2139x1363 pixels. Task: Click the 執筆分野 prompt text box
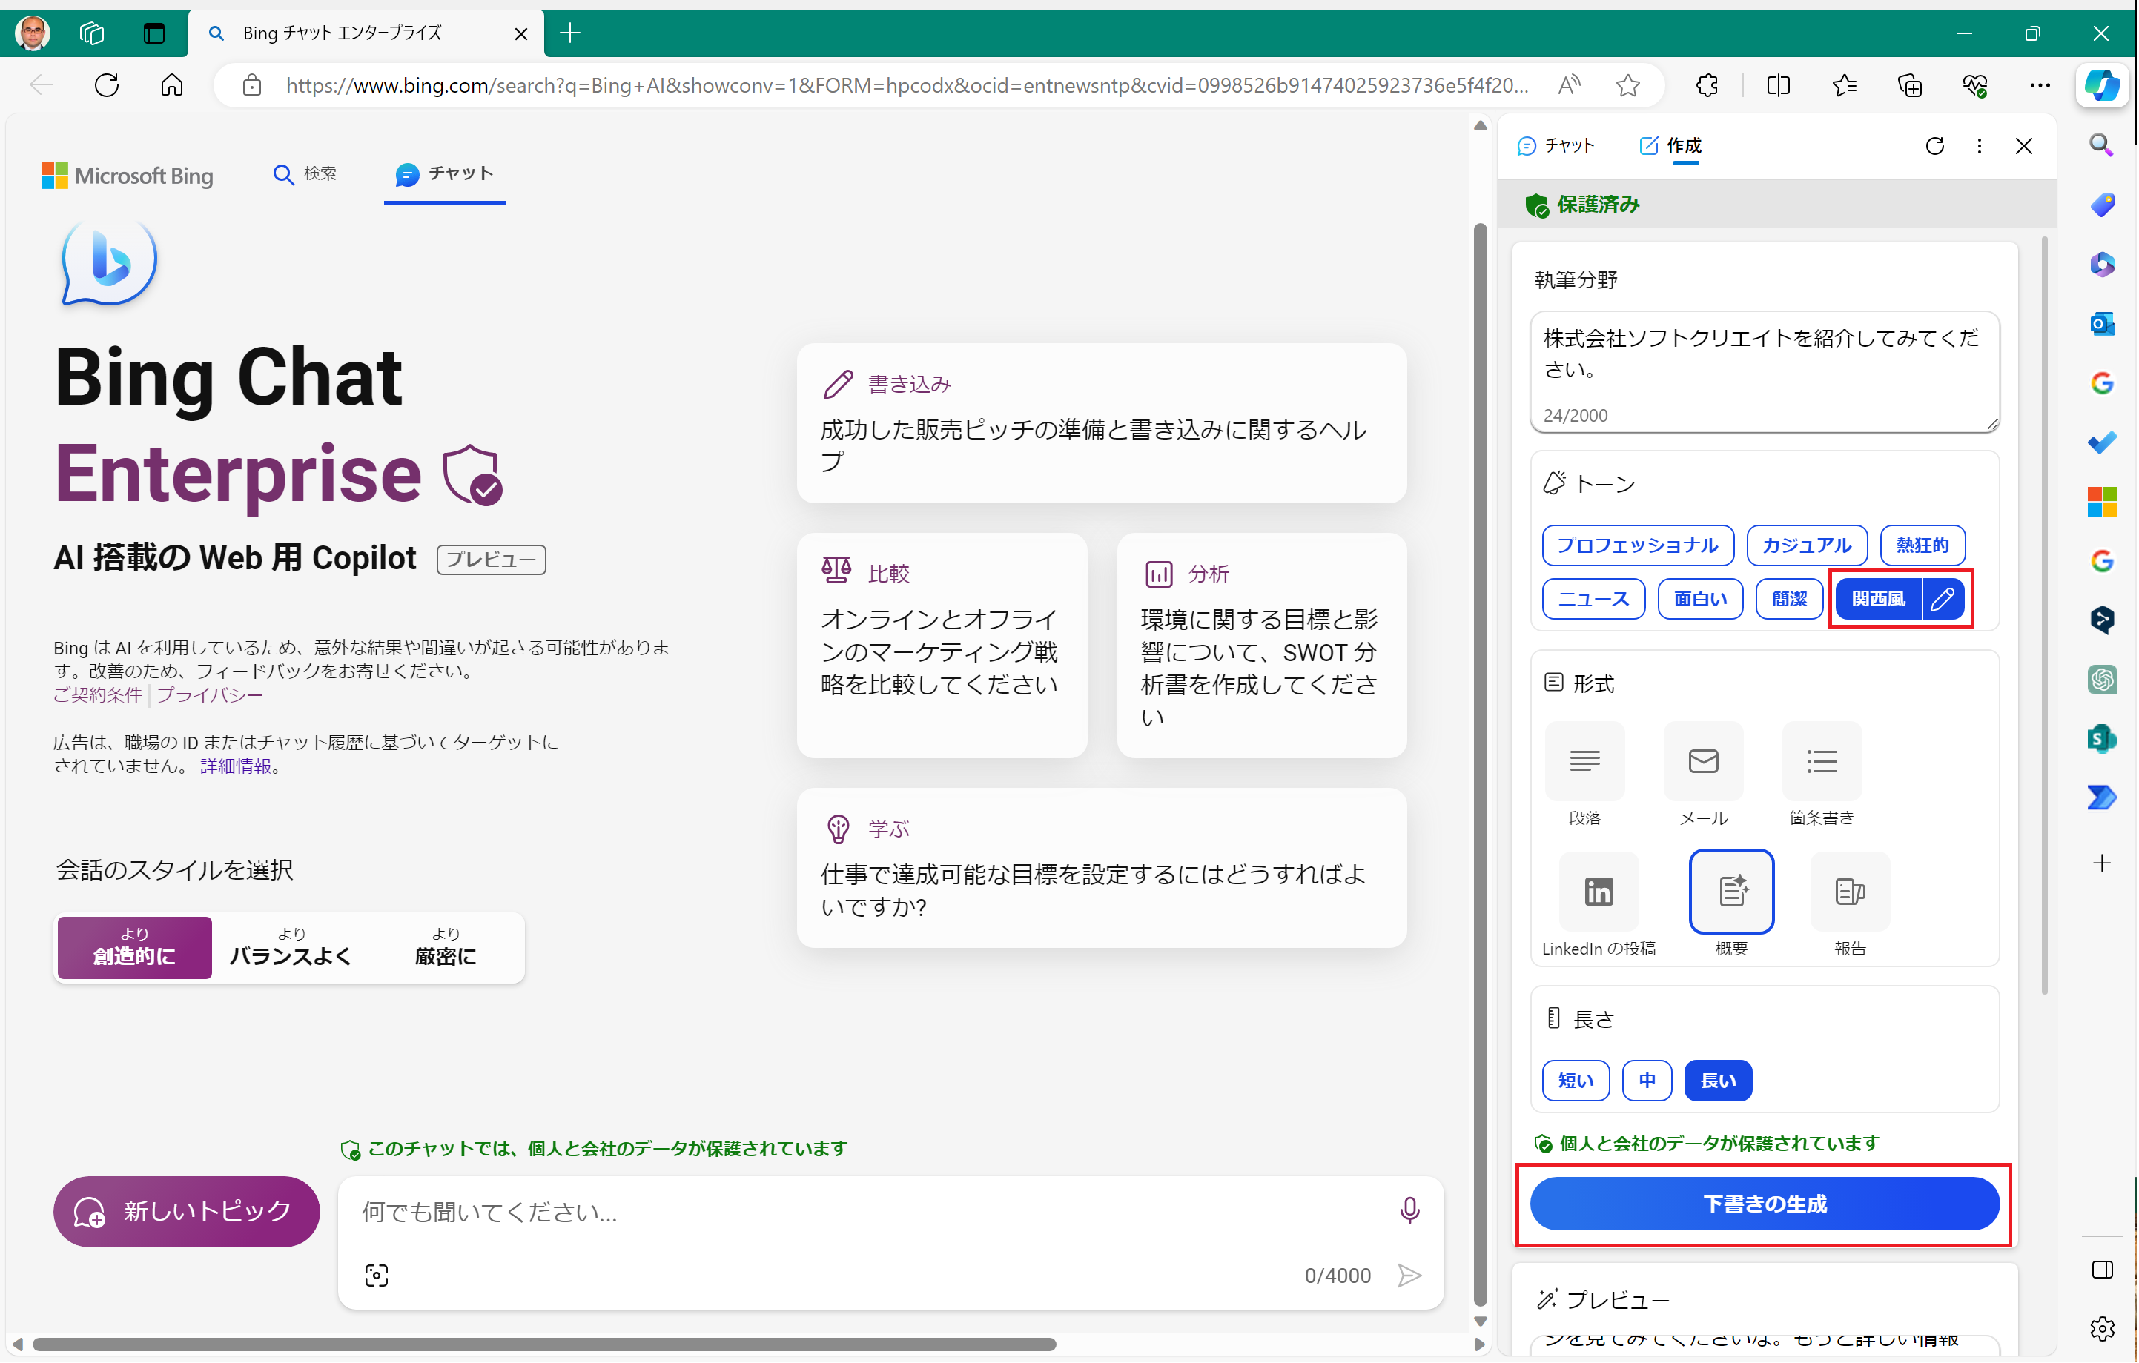tap(1764, 371)
